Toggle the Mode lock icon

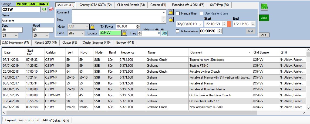(x=92, y=27)
